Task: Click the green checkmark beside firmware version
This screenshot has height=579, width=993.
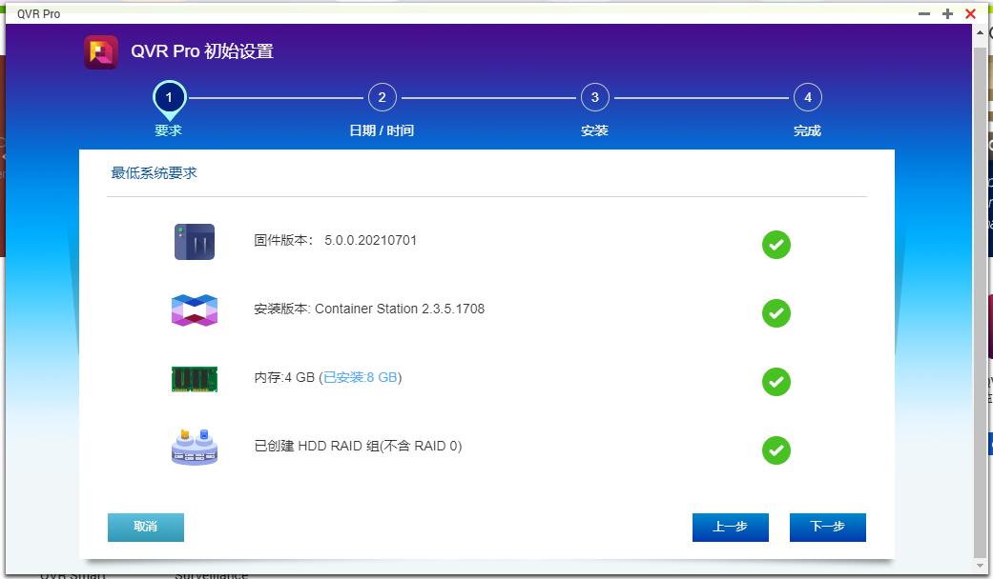Action: [x=776, y=245]
